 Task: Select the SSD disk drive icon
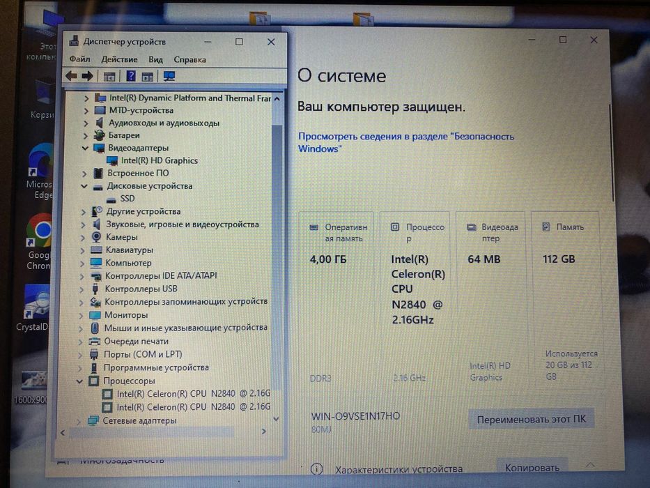coord(111,199)
